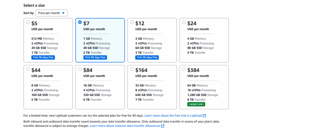The width and height of the screenshot is (310, 128).
Task: Click the $164 plan card with 32 GB Memory
Action: point(152,87)
